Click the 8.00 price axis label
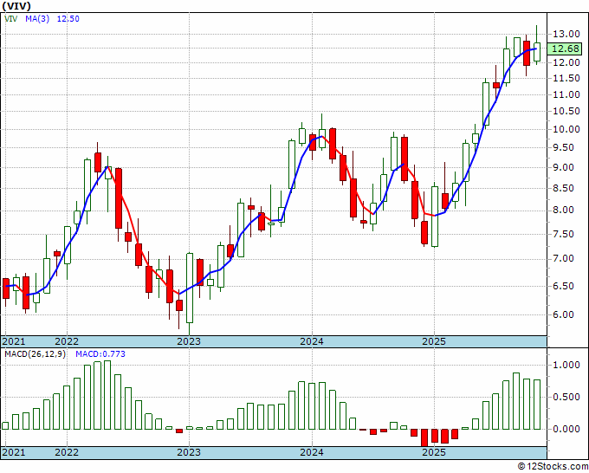The image size is (589, 473). [564, 210]
